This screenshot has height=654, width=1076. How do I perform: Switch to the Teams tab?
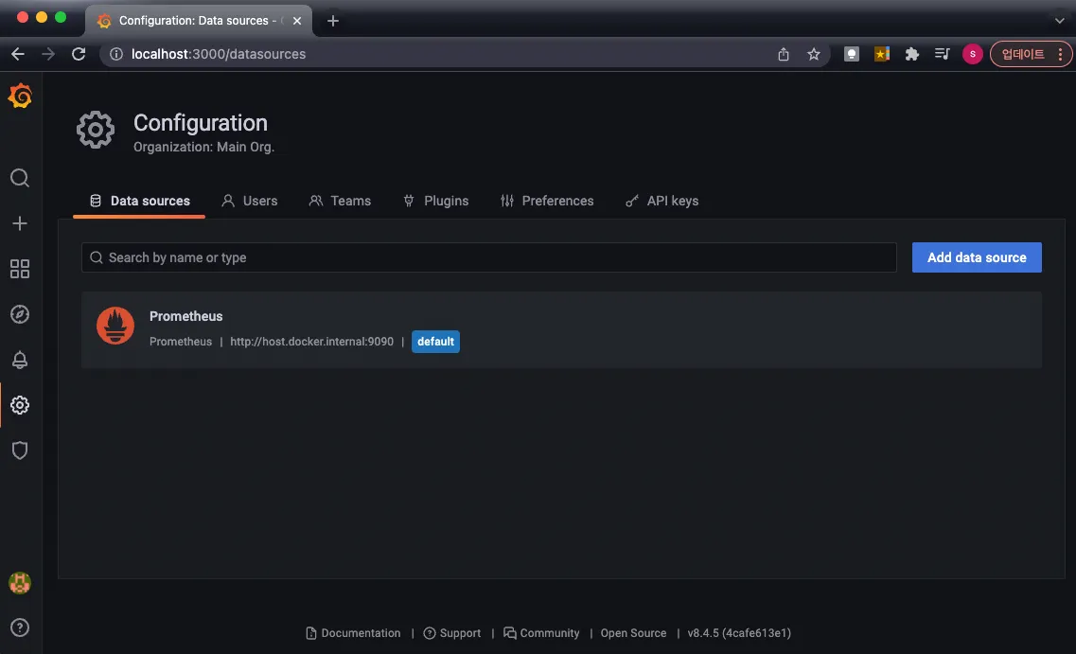tap(341, 201)
